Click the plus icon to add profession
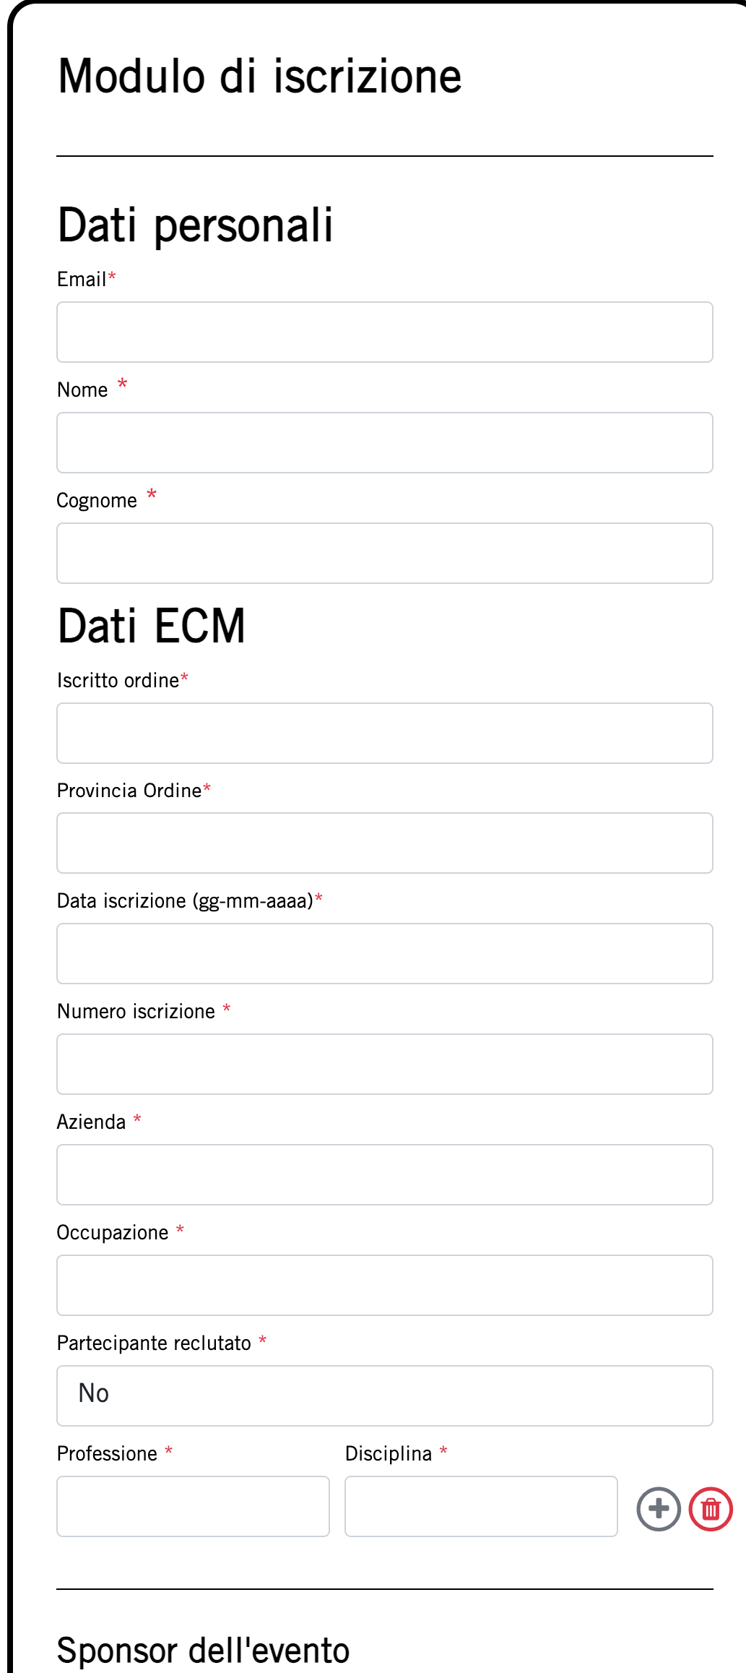The height and width of the screenshot is (1673, 746). tap(658, 1508)
